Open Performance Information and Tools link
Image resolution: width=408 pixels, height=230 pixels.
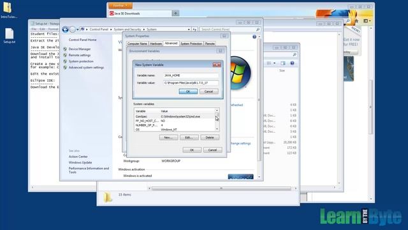pos(89,171)
